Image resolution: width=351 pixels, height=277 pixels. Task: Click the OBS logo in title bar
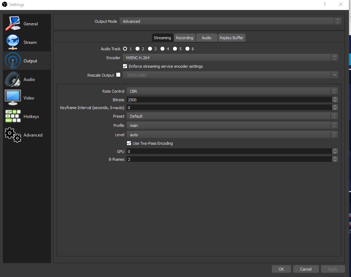tap(5, 5)
